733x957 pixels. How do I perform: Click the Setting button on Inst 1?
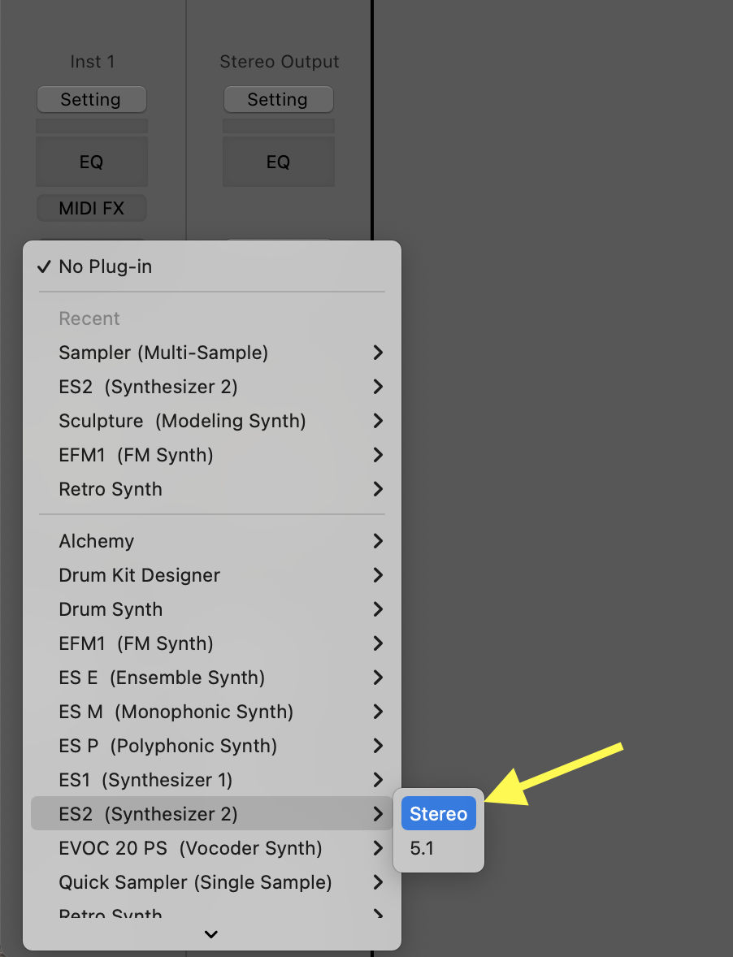[x=91, y=100]
